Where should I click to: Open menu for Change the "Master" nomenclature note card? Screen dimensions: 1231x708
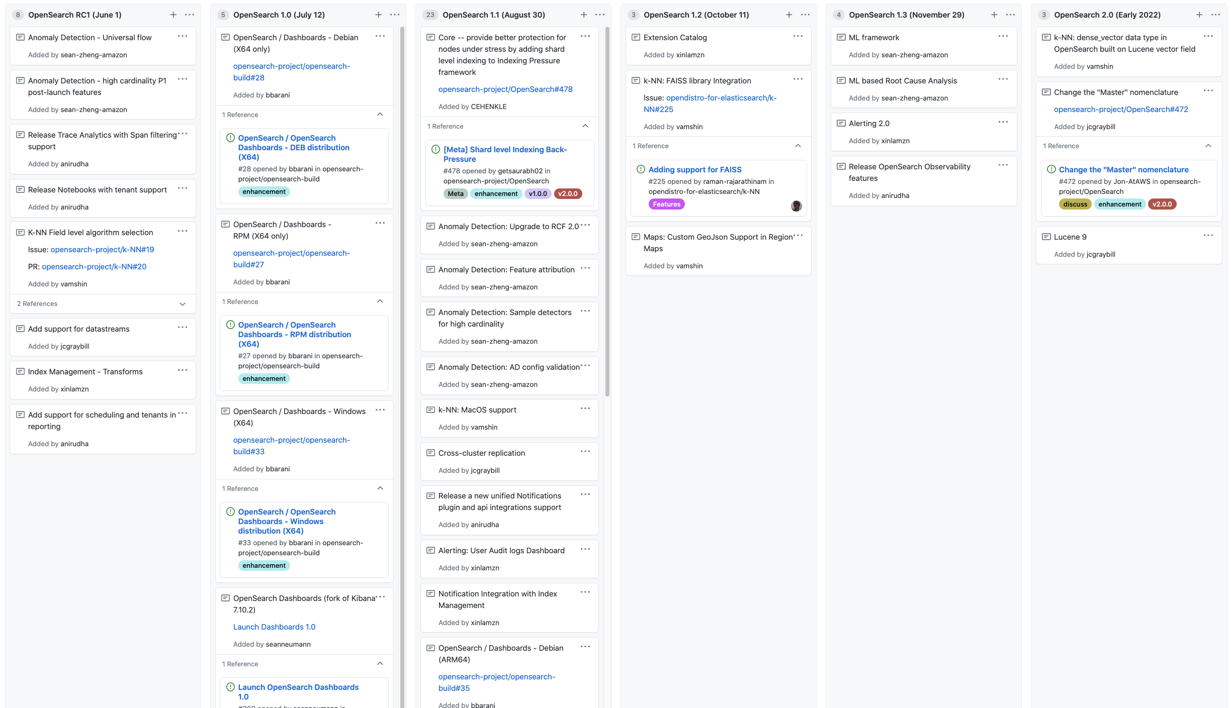pos(1208,91)
